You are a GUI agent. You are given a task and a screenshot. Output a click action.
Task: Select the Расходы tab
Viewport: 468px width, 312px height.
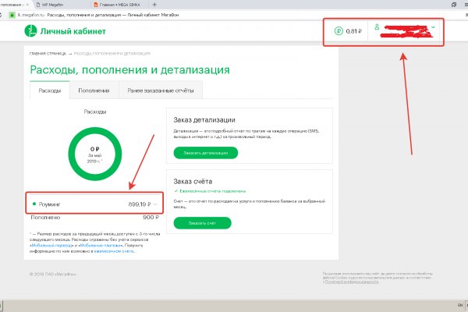(49, 91)
